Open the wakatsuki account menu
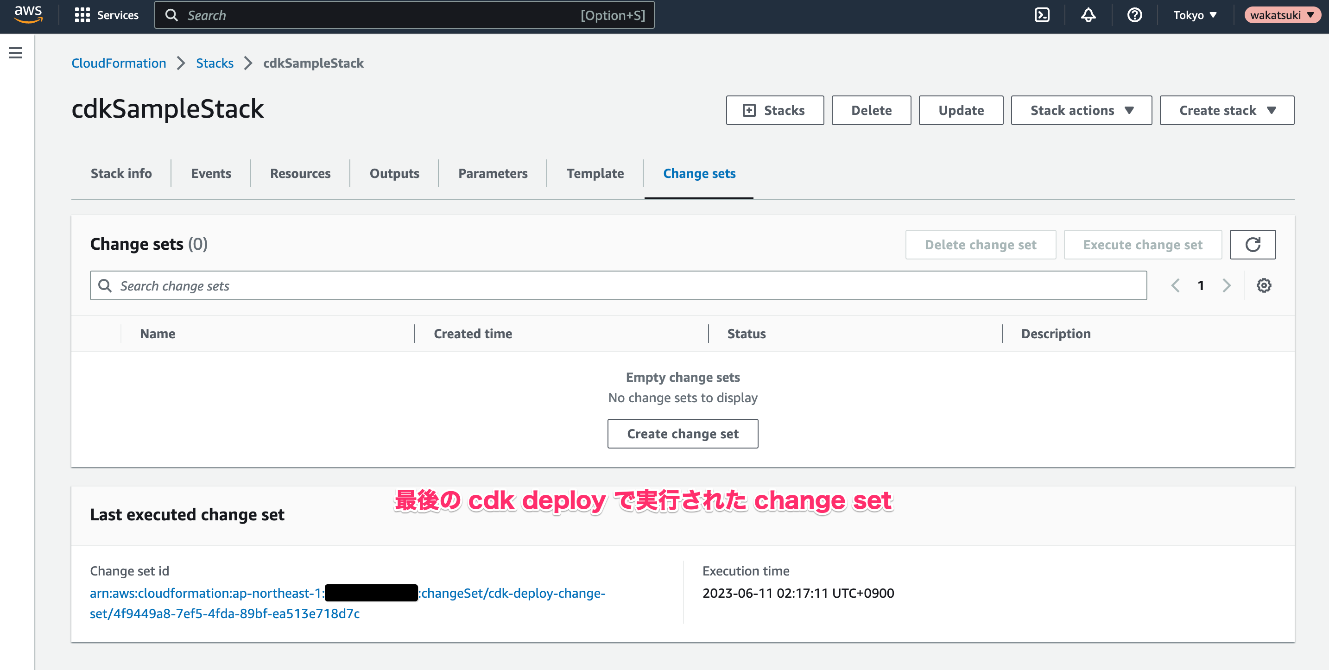Screen dimensions: 1329x670 point(1282,15)
